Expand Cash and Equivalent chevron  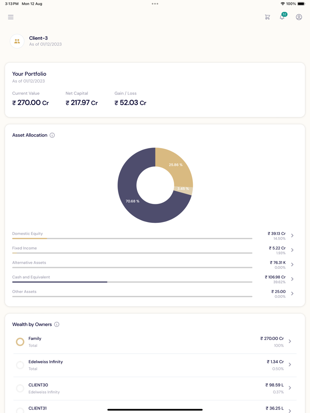pyautogui.click(x=292, y=279)
